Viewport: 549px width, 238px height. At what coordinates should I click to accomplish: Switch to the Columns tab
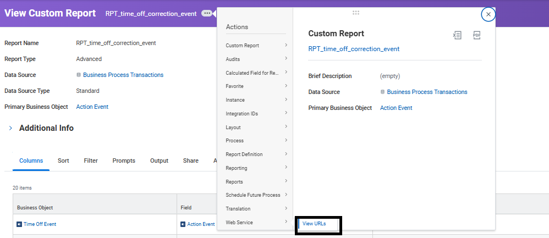pos(31,160)
